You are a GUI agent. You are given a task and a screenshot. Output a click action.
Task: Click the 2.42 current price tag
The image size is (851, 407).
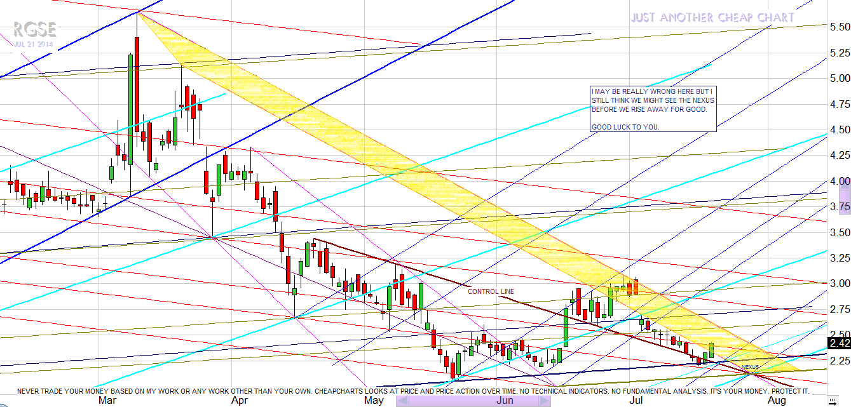pos(839,344)
